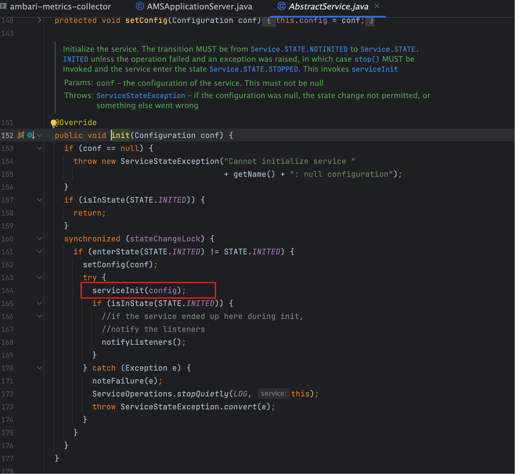Click the stopQuietly call on line 172

pos(202,394)
